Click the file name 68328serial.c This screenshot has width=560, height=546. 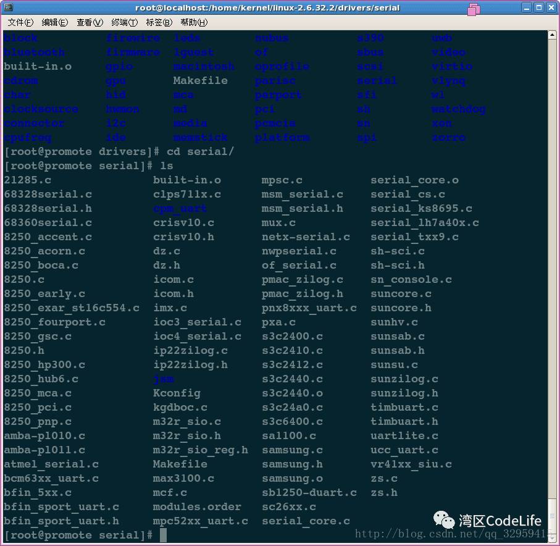point(48,194)
